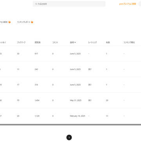141x141 pixels.
Task: Click the あり rating in the May 31 row
Action: (x=90, y=100)
